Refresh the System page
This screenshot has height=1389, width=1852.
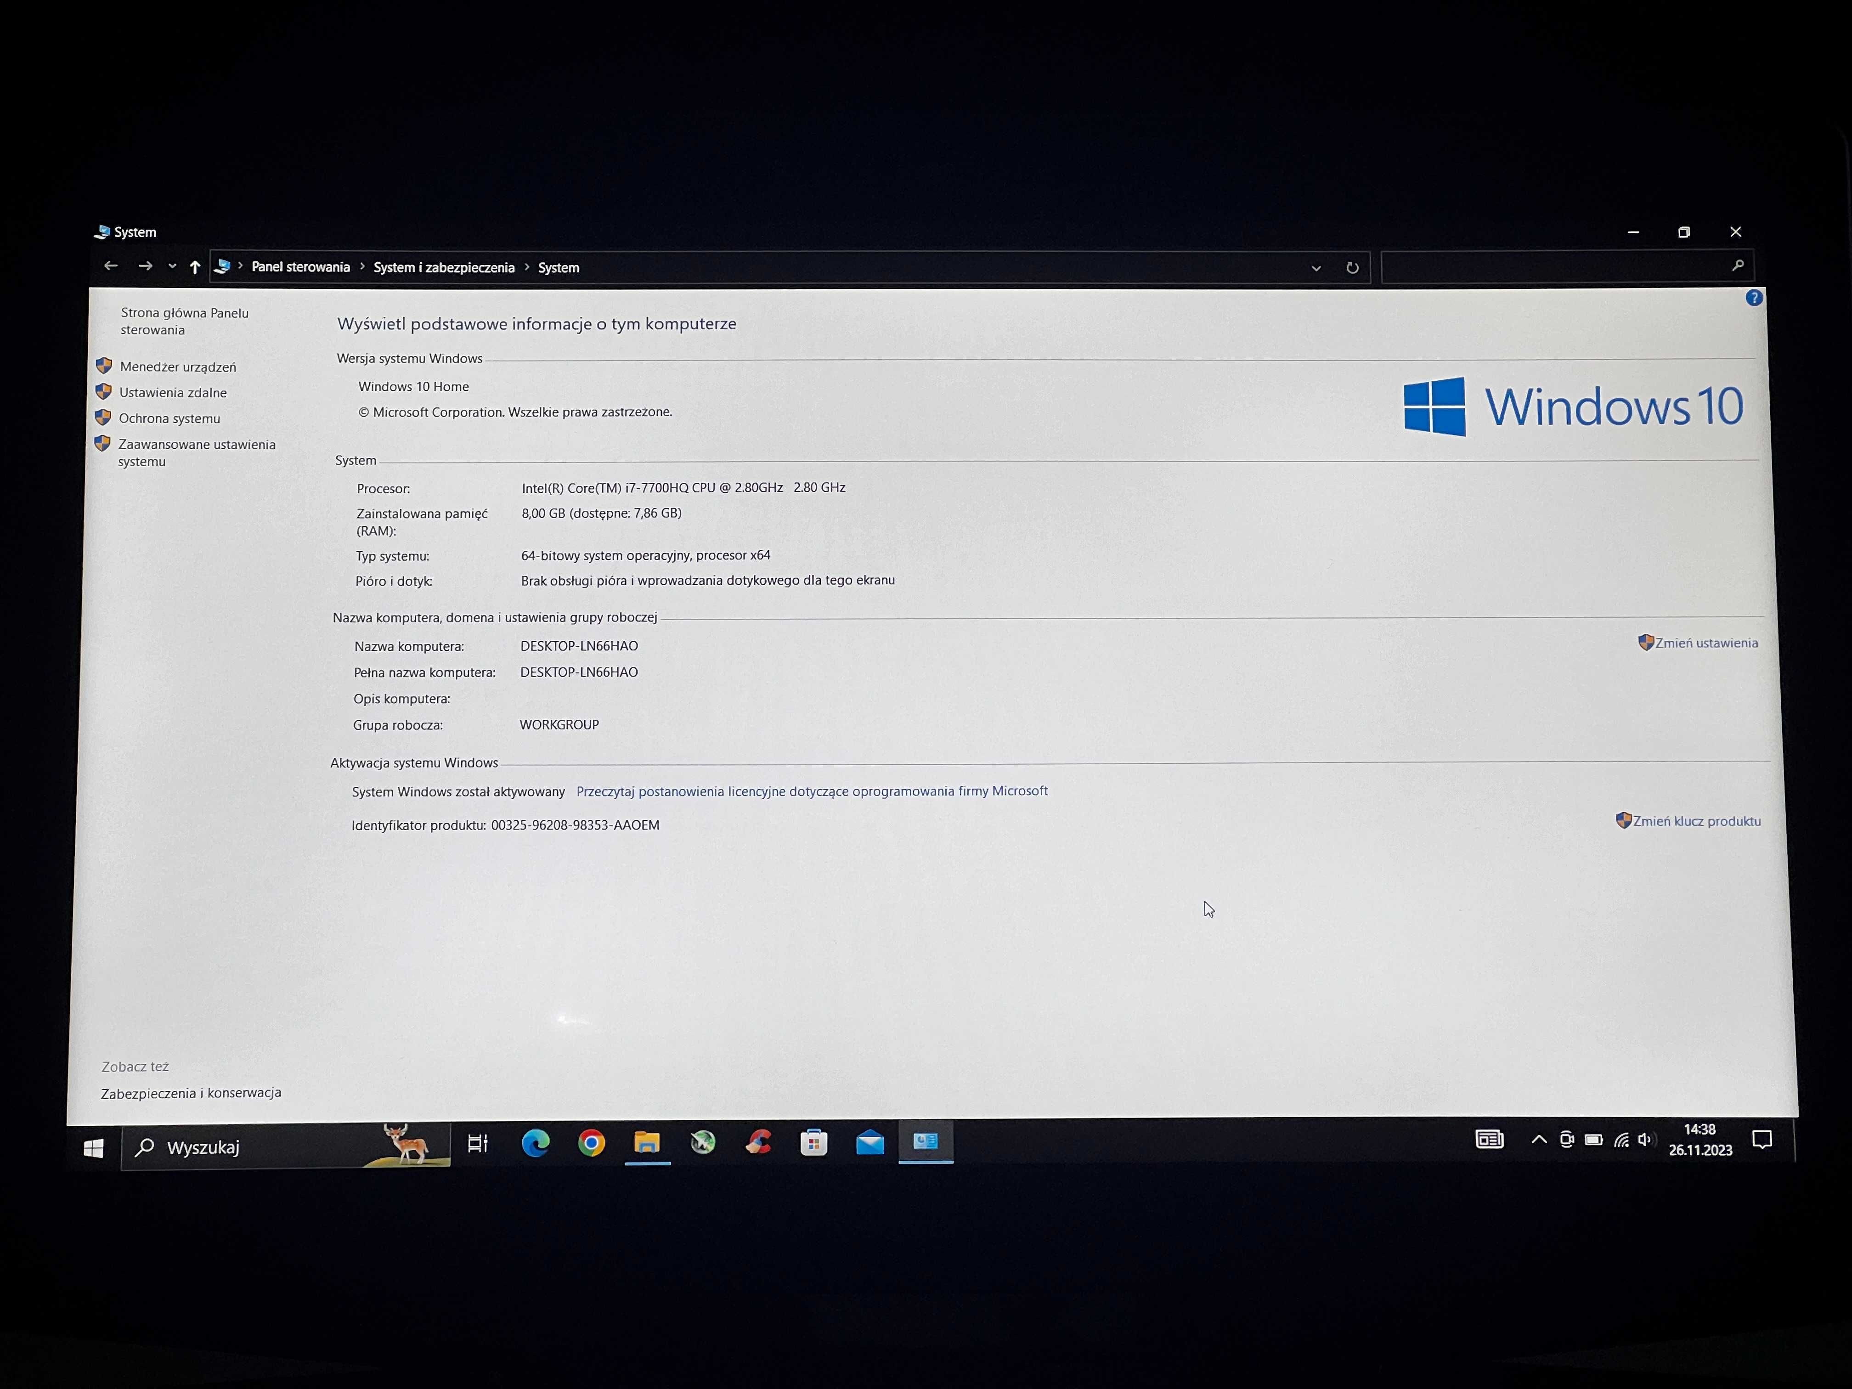pos(1352,268)
